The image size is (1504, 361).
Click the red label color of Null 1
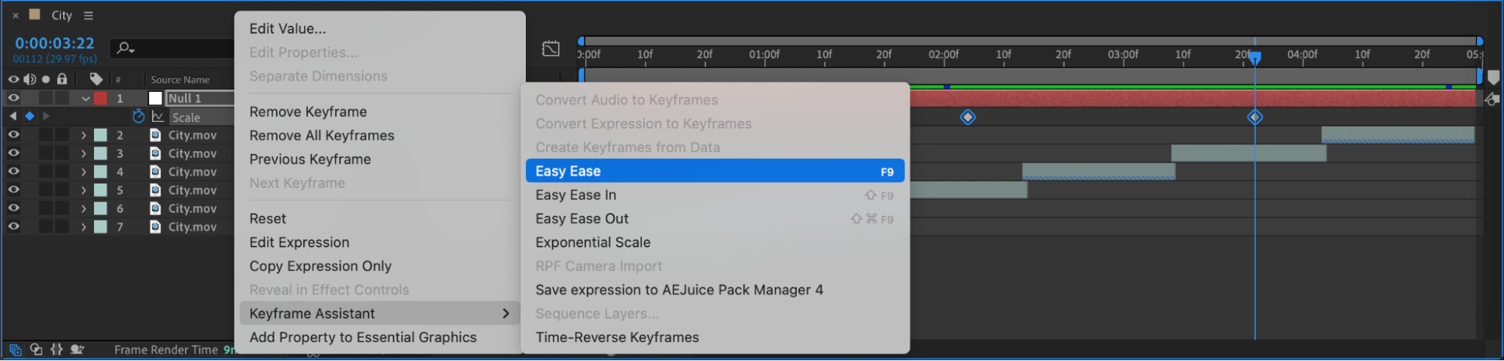[101, 99]
